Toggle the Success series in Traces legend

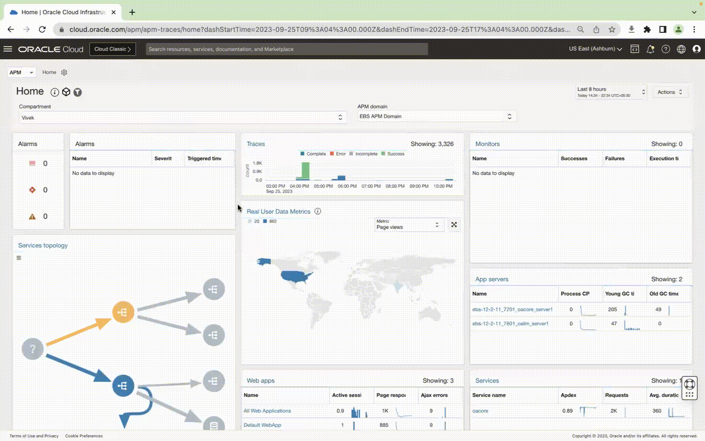click(393, 154)
